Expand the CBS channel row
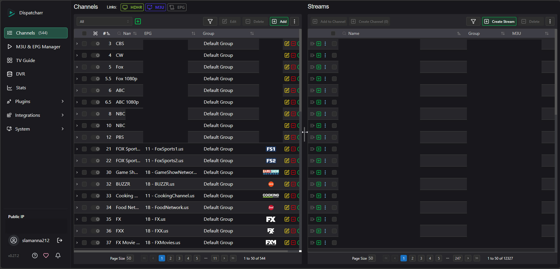Screen dimensions: 560x269 pyautogui.click(x=77, y=44)
